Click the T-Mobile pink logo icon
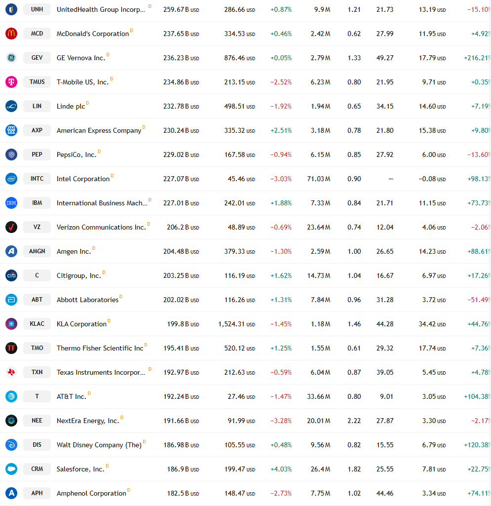The height and width of the screenshot is (506, 491). point(11,82)
